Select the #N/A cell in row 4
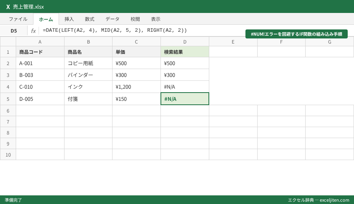Screen dimensions: 354x204 coord(185,87)
